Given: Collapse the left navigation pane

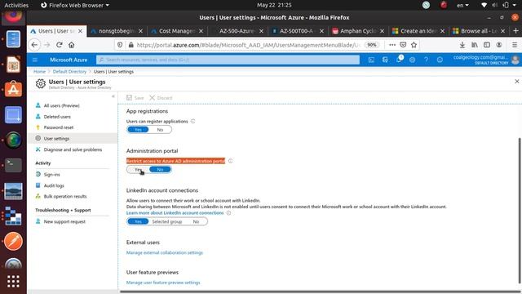Looking at the screenshot, I should click(113, 96).
